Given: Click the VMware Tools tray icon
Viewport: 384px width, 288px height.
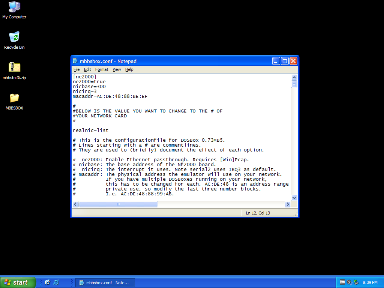Looking at the screenshot, I should (x=342, y=282).
